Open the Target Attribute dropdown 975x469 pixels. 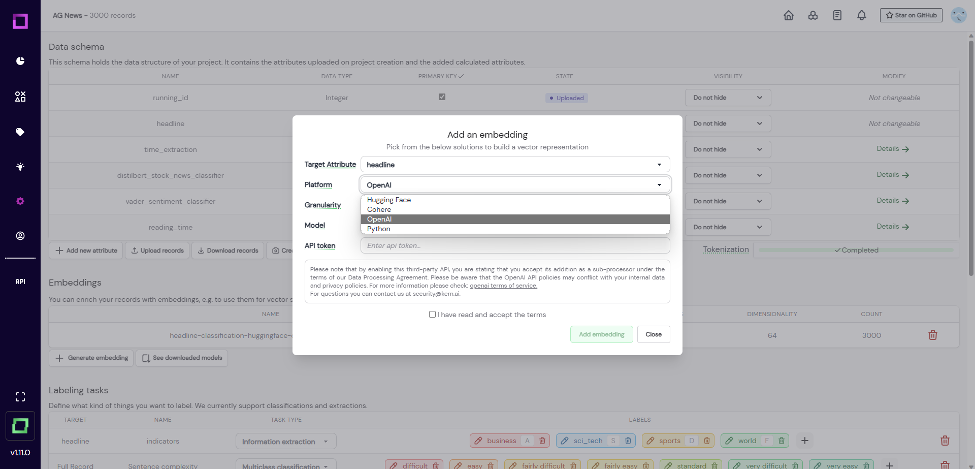click(x=515, y=165)
